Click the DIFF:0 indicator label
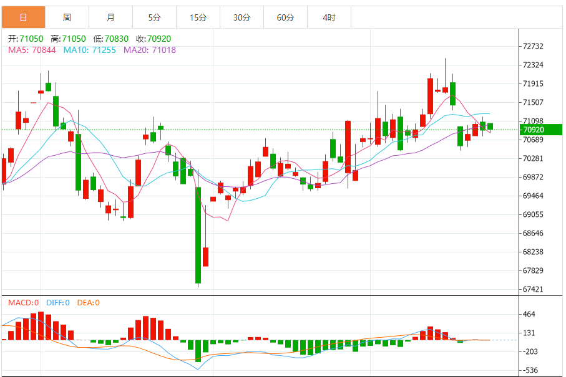The image size is (566, 377). pyautogui.click(x=58, y=303)
